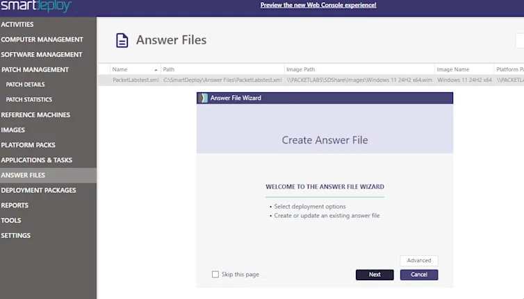
Task: Select the PacketLabstest.xml name cell
Action: coord(136,80)
